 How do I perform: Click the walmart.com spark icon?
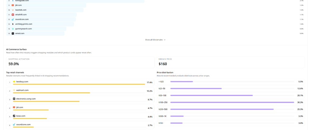point(14,90)
